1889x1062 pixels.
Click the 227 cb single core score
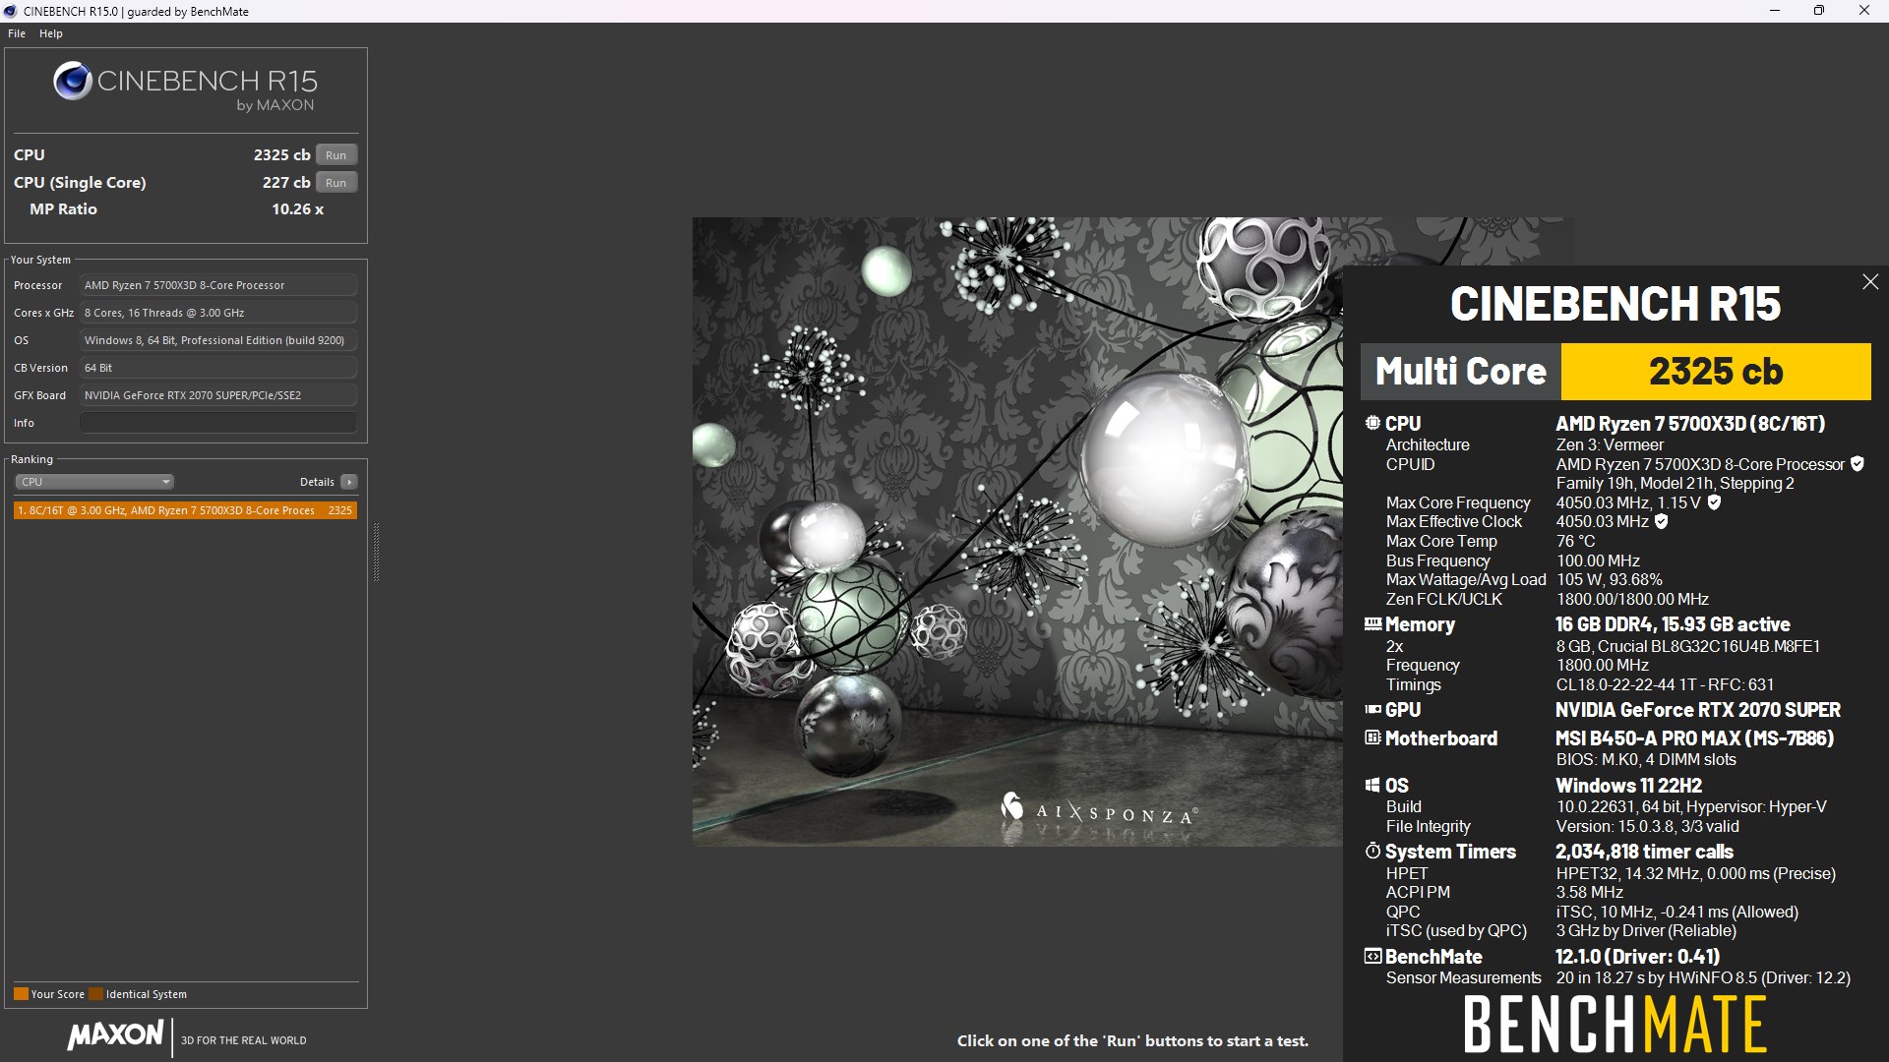pos(286,183)
